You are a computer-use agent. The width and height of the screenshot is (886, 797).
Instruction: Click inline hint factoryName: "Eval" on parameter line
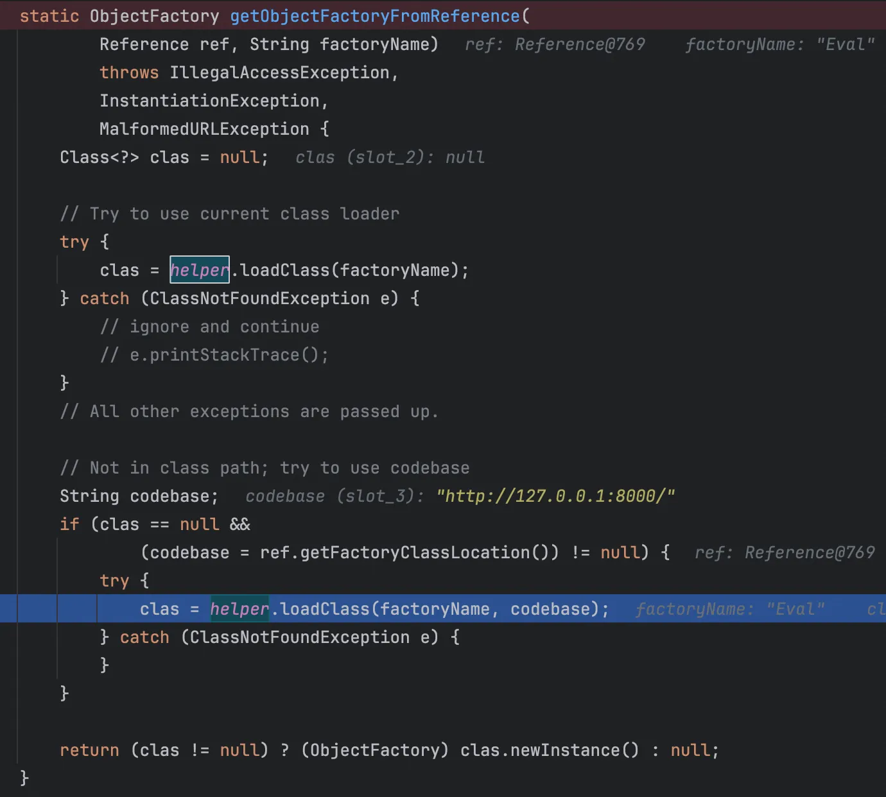point(779,44)
